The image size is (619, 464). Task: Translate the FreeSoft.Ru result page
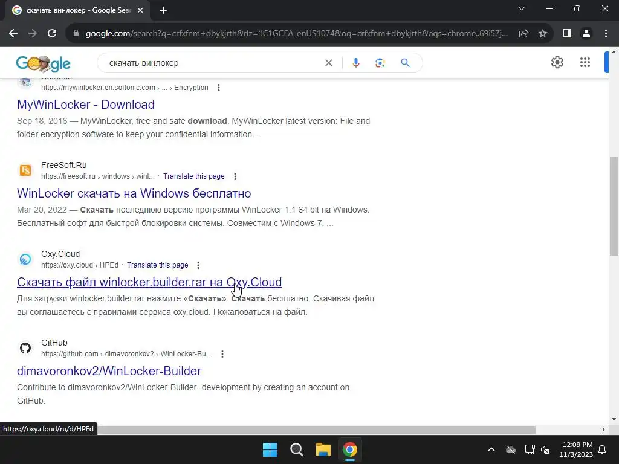click(194, 176)
